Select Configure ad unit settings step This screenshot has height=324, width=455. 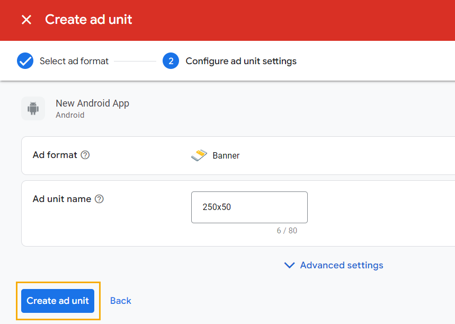pyautogui.click(x=241, y=61)
